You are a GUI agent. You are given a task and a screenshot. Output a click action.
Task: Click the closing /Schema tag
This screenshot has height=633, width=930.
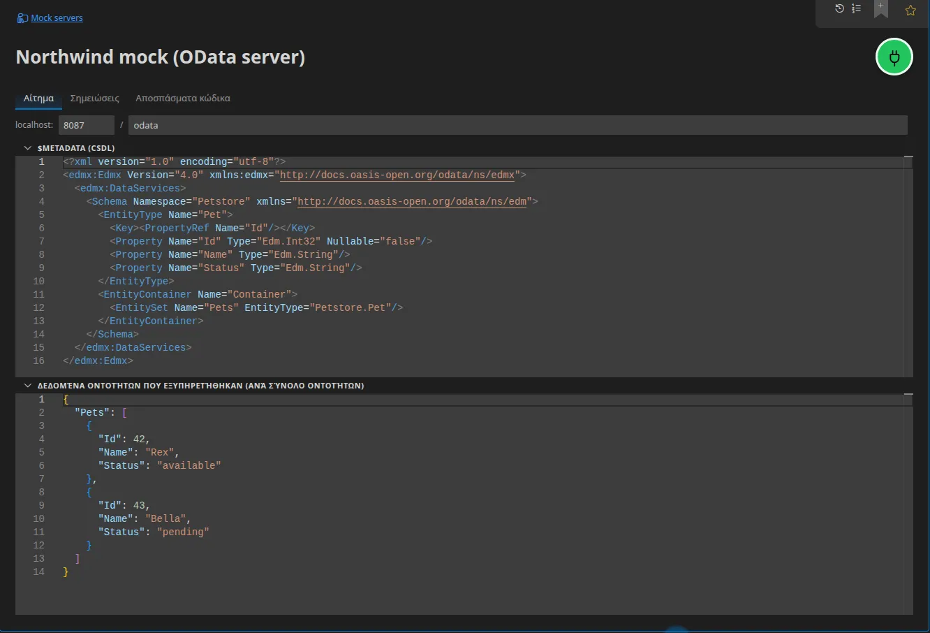[x=112, y=334]
